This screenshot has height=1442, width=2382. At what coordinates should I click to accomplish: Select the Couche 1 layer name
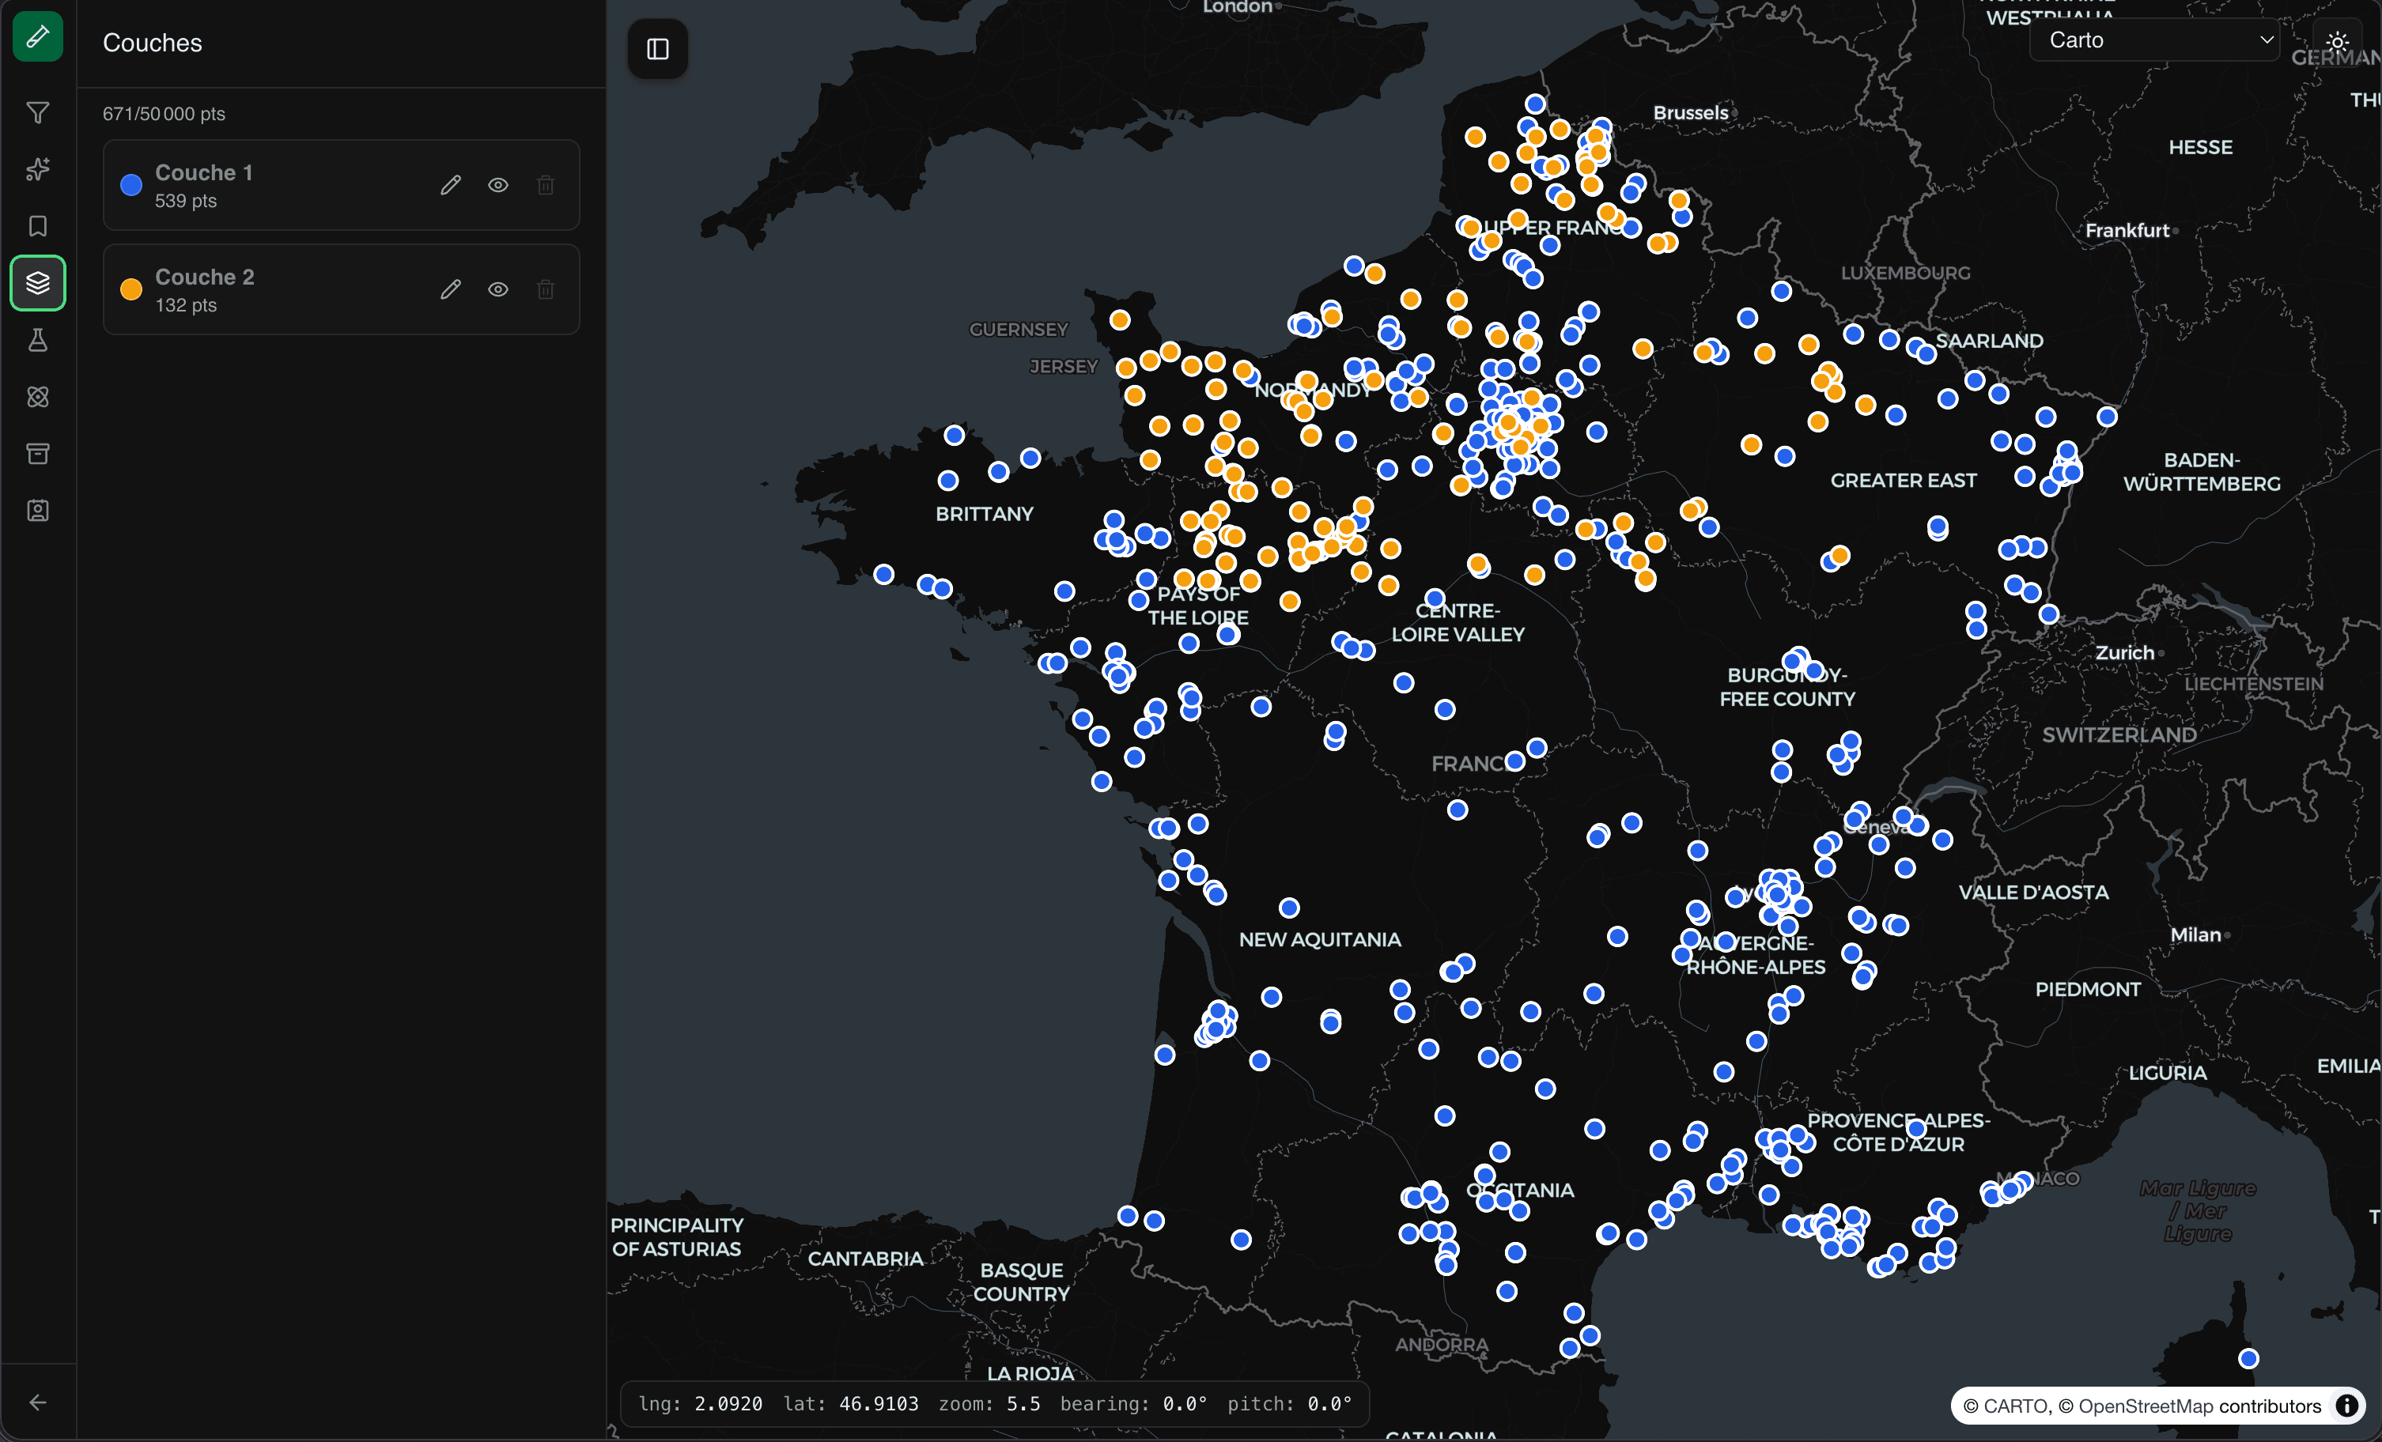pyautogui.click(x=204, y=172)
